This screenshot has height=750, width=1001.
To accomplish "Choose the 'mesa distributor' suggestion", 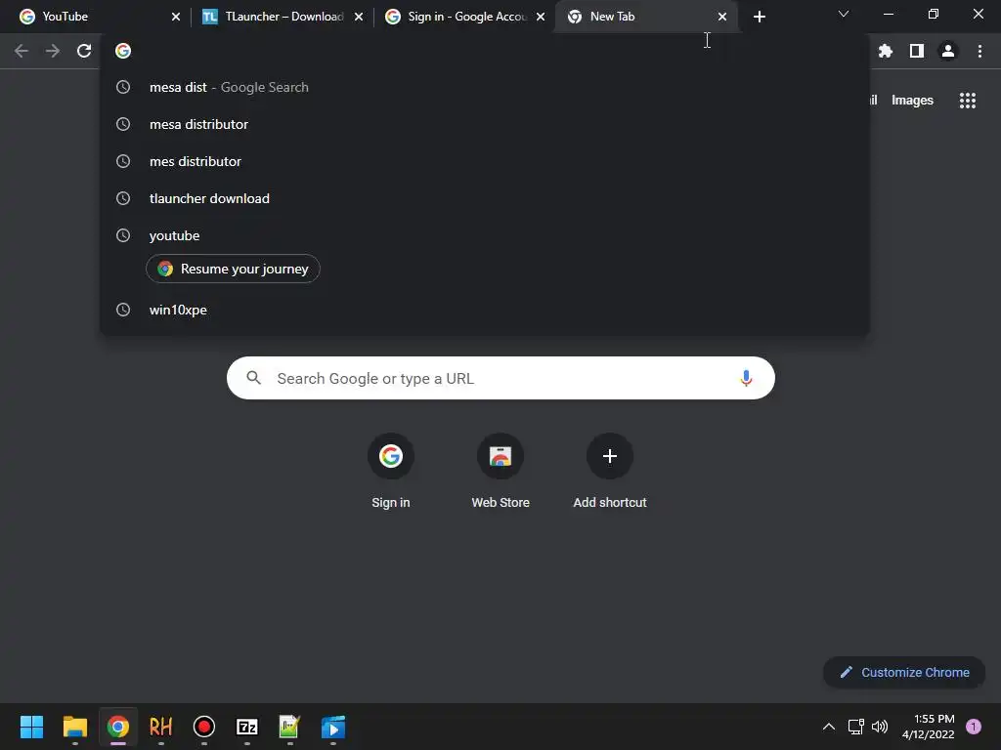I will click(x=485, y=124).
